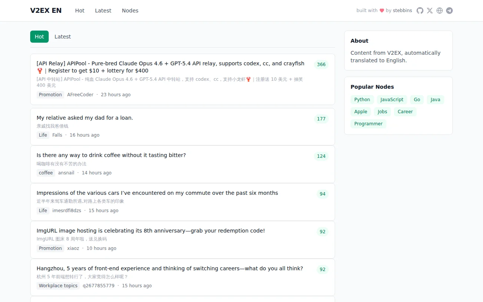Click the 366 reply count badge
The height and width of the screenshot is (302, 483).
pos(321,65)
